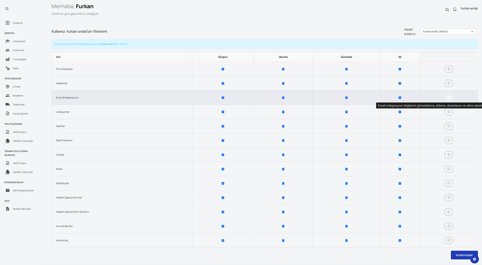The width and height of the screenshot is (482, 265).
Task: Toggle Sil checkbox for Ürünler row
Action: pos(400,155)
